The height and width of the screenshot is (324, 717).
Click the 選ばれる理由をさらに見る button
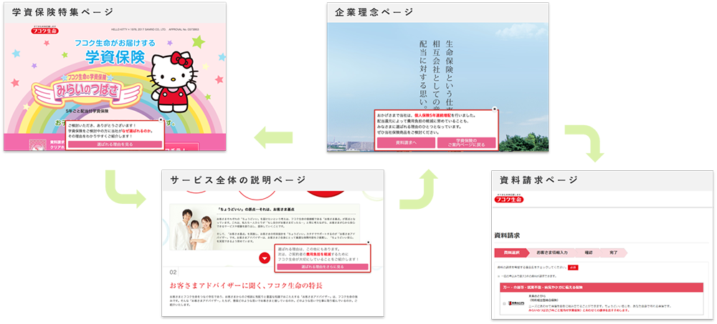(x=323, y=267)
